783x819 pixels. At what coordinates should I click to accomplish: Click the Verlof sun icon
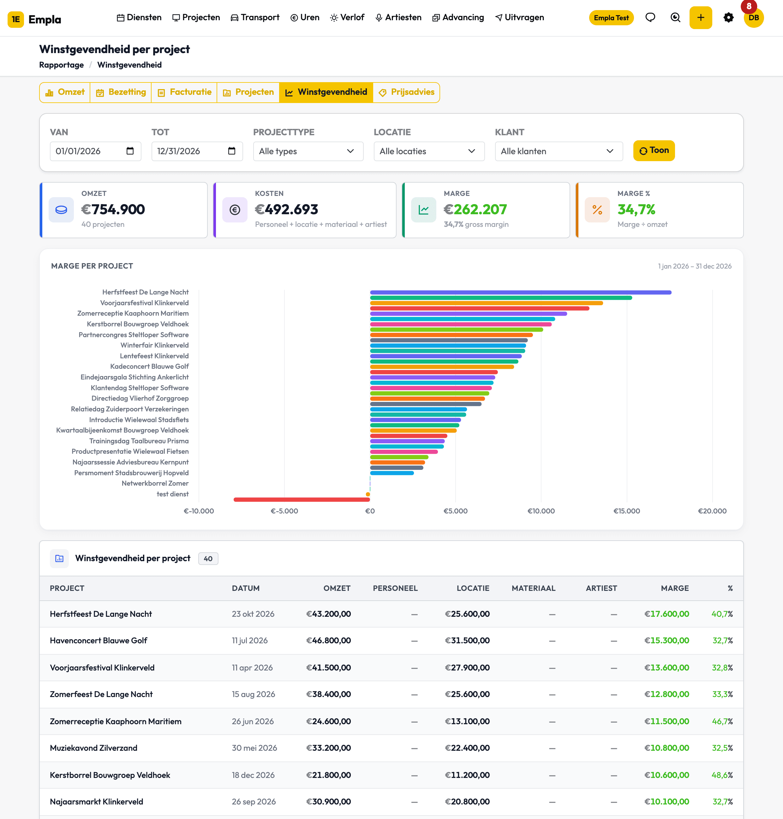coord(334,18)
